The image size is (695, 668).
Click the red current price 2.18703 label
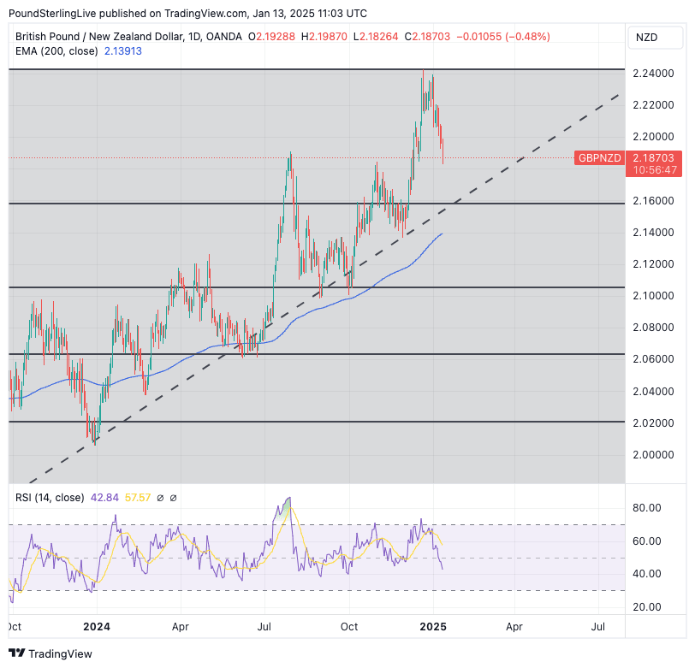652,158
